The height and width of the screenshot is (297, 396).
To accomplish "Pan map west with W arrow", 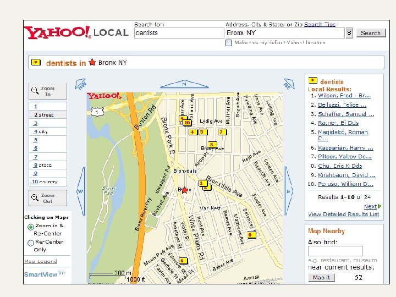I will point(80,191).
